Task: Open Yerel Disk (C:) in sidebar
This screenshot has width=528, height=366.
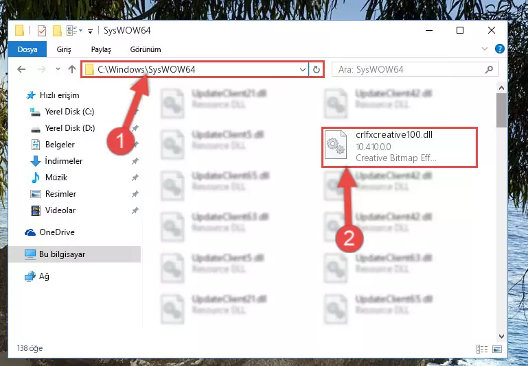Action: click(70, 112)
